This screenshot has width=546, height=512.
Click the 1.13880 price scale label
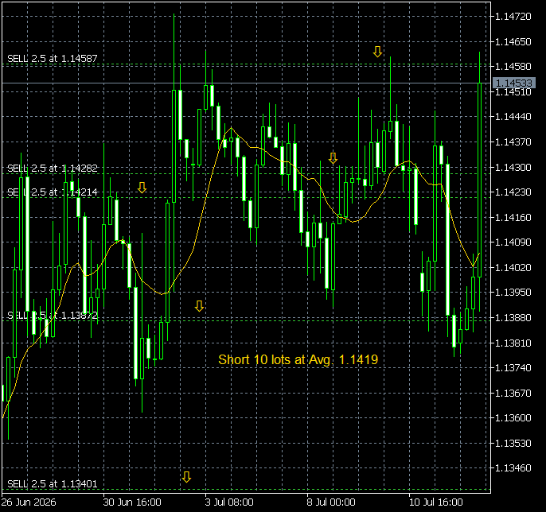513,317
